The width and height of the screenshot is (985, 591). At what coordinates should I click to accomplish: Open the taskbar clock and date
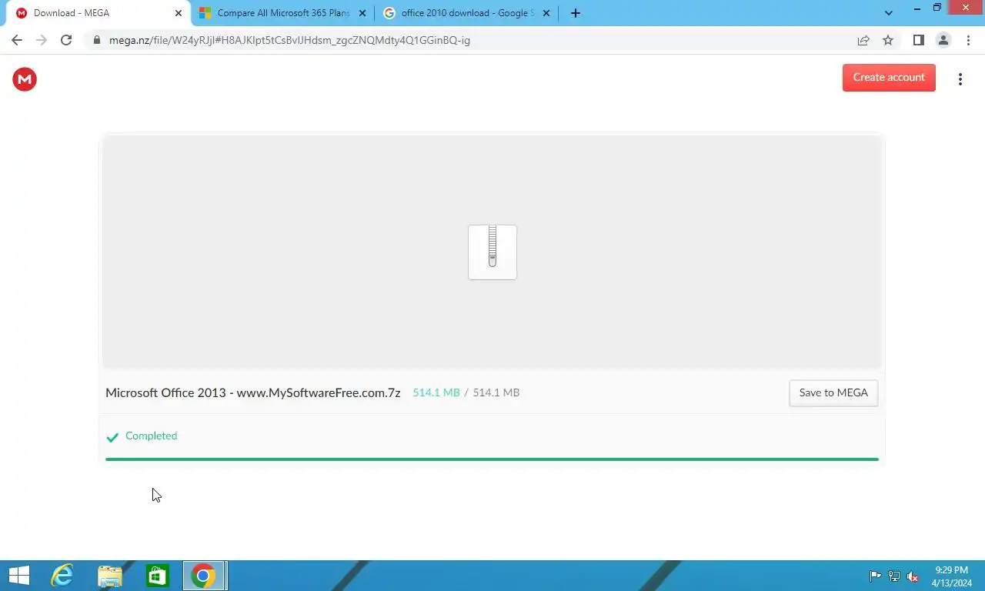[951, 576]
